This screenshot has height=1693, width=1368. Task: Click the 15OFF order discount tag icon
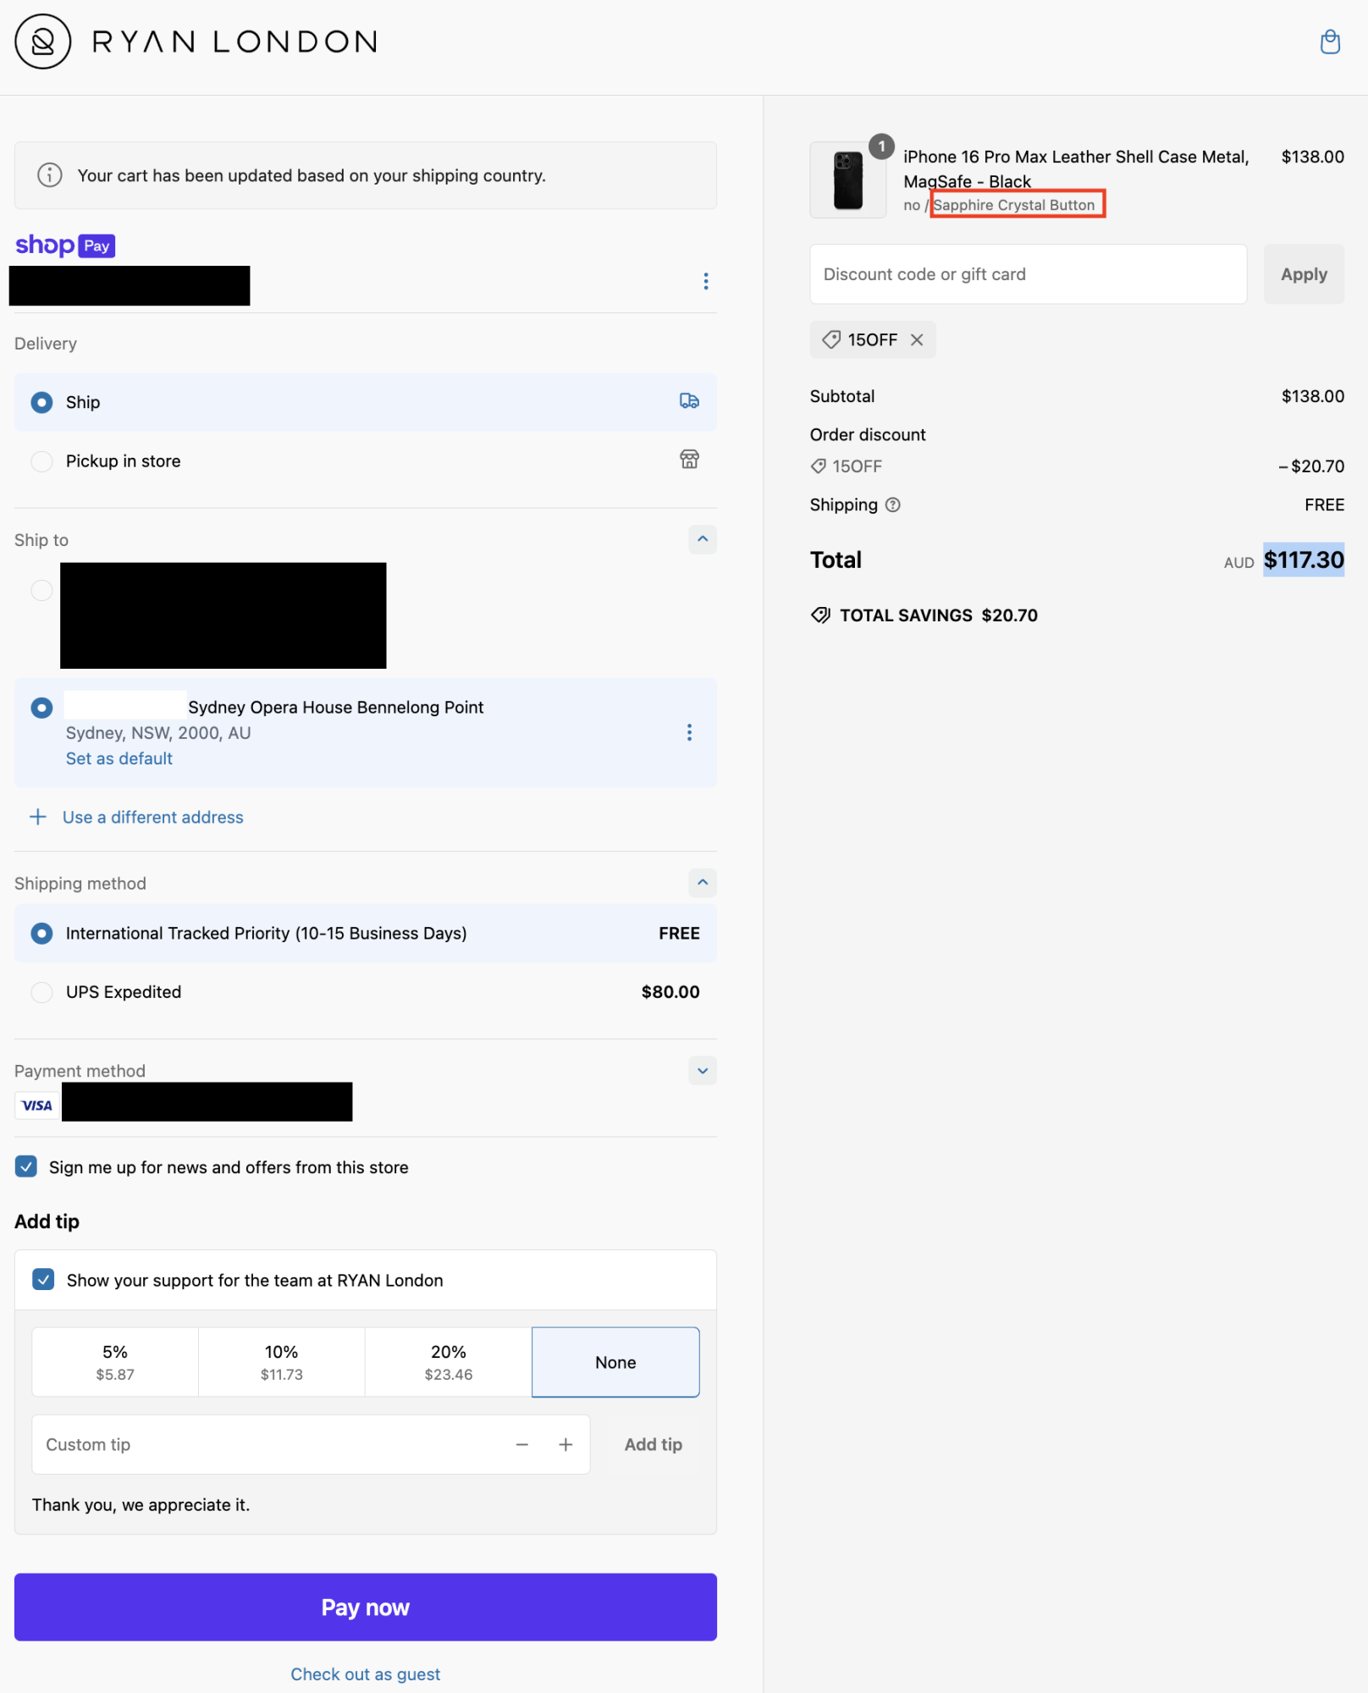click(818, 466)
